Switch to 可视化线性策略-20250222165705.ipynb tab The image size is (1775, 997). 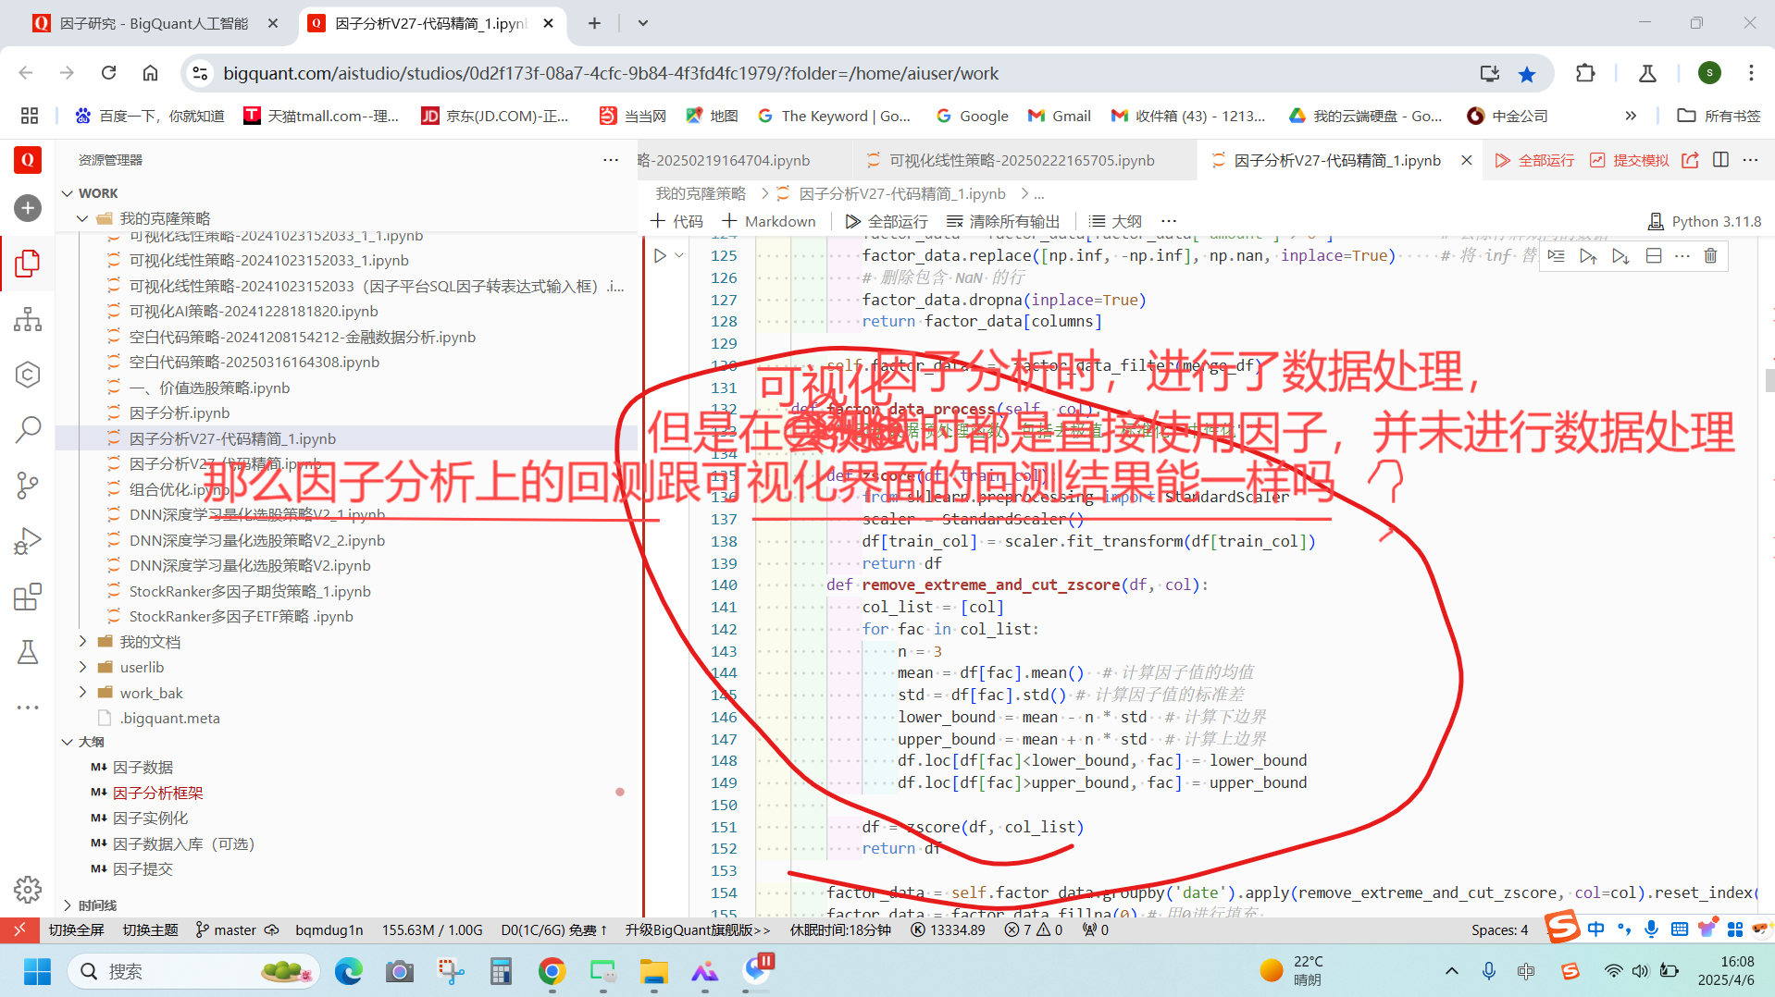tap(1021, 160)
